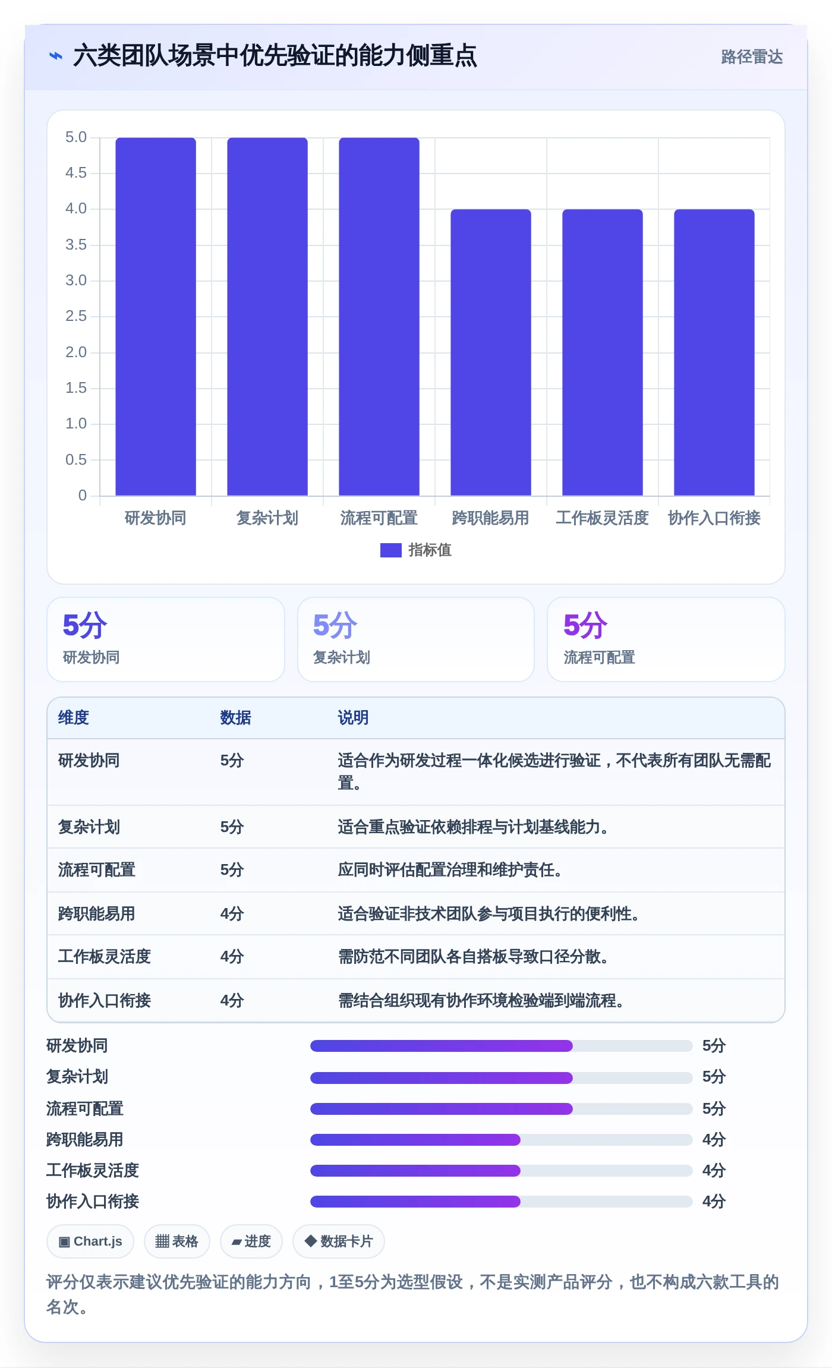Click the 指标值 legend label
The image size is (832, 1368).
pyautogui.click(x=430, y=550)
